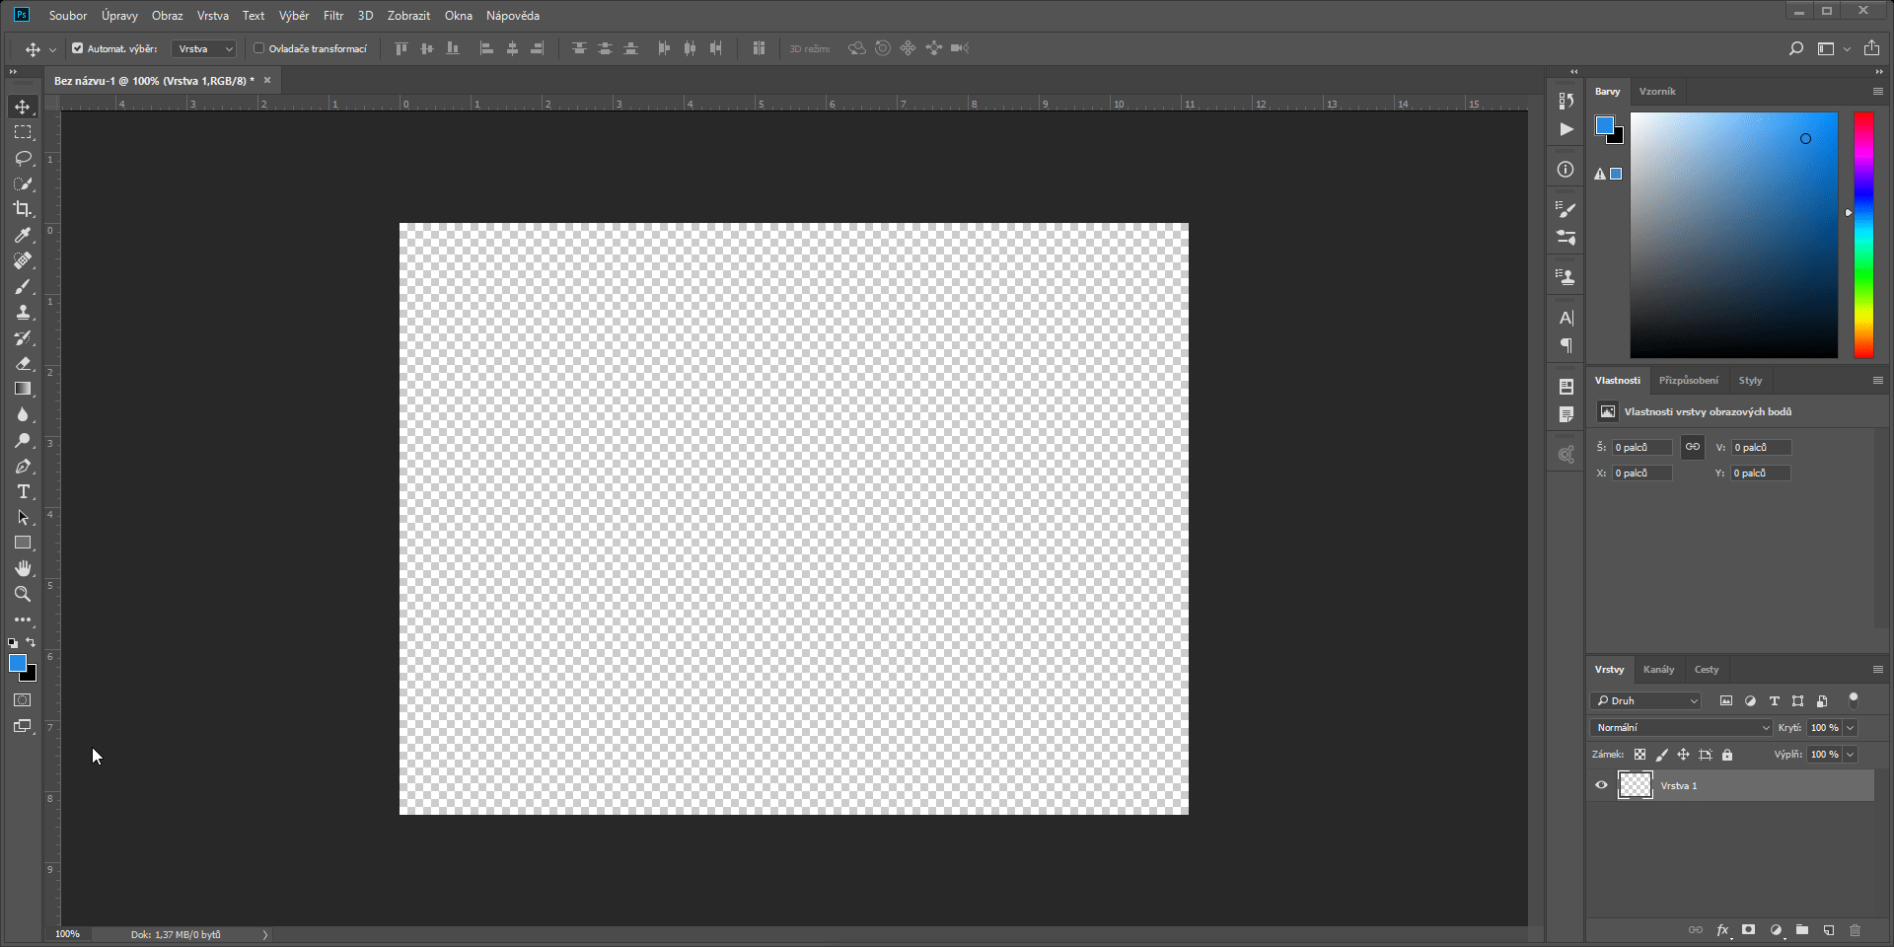The width and height of the screenshot is (1894, 947).
Task: Open the Filtr menu
Action: (x=332, y=15)
